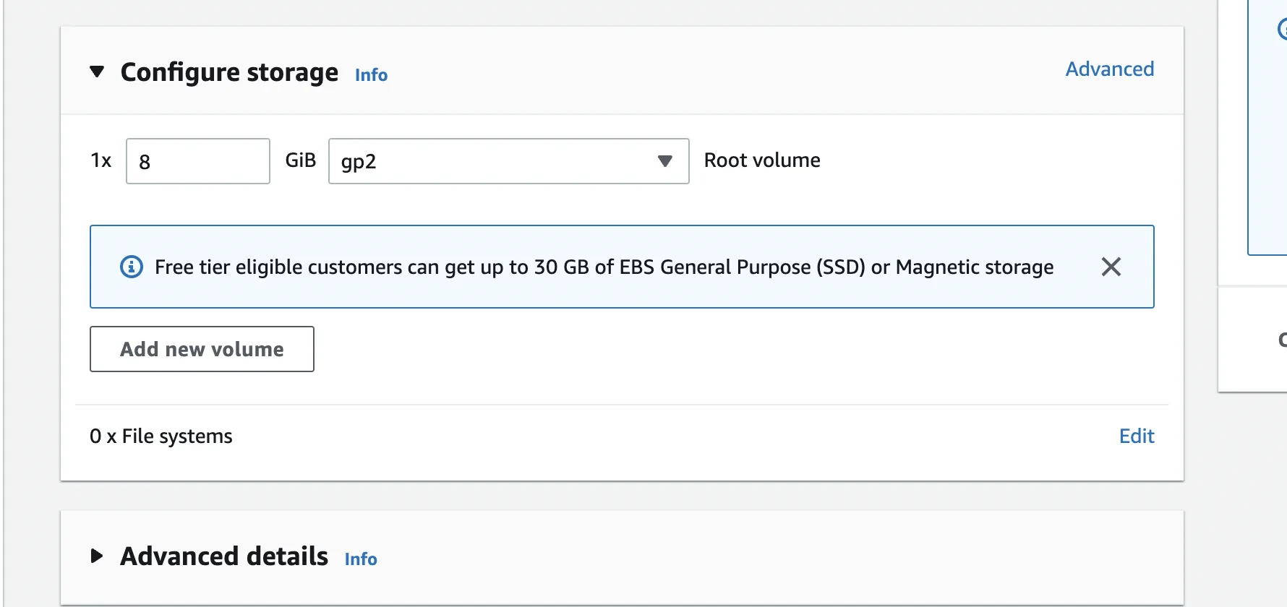Click the Advanced details heading

point(224,556)
